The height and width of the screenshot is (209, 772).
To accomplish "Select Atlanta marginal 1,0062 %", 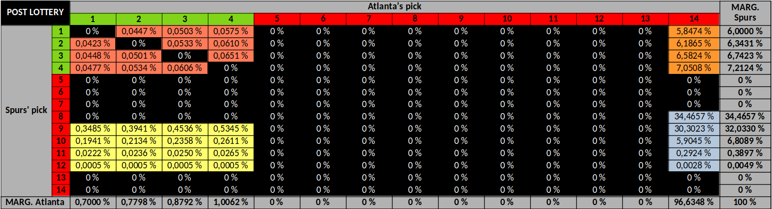I will [231, 202].
